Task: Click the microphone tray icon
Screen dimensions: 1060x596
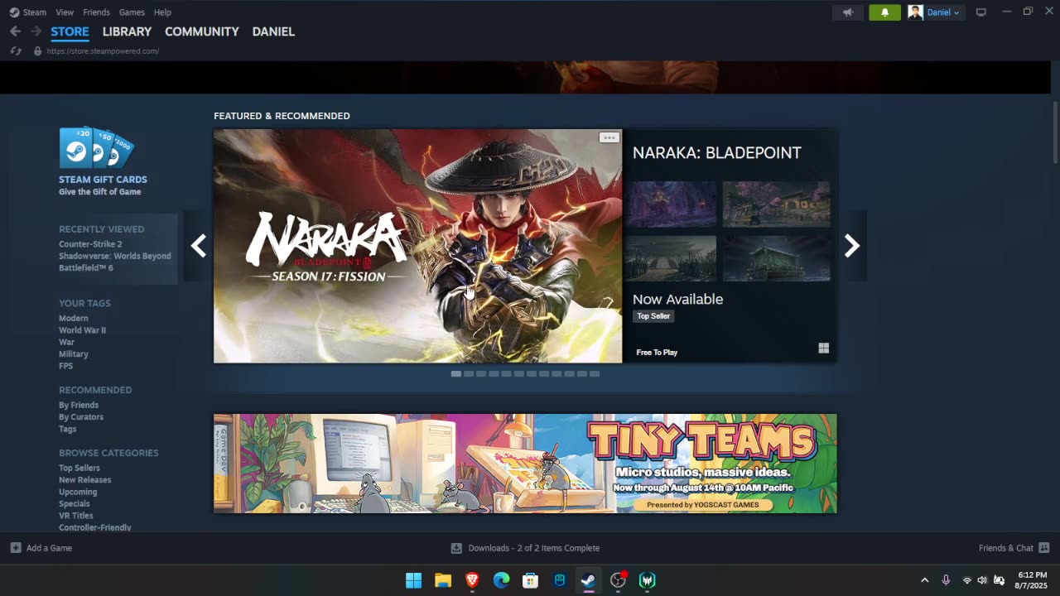Action: 946,580
